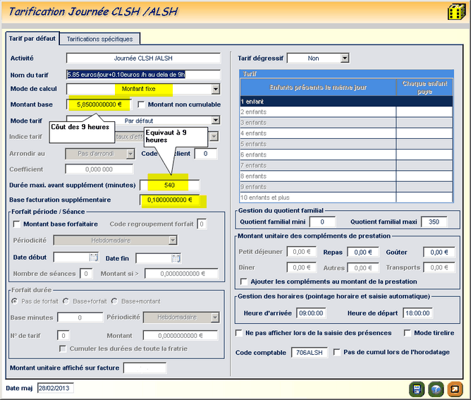Toggle the Mode tirelire checkbox
Viewport: 471px width, 400px height.
pyautogui.click(x=408, y=333)
